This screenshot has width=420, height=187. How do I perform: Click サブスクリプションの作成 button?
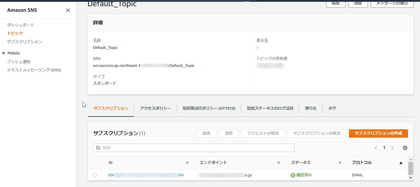pos(378,133)
